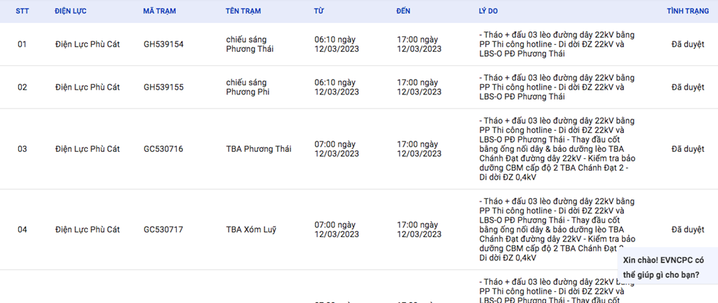718x303 pixels.
Task: Click the TBA Phương Thái station name
Action: (258, 149)
